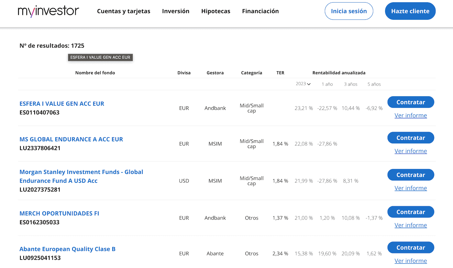Click Contratar for MS GLOBAL ENDURANCE A ACC EUR
453x268 pixels.
pyautogui.click(x=411, y=138)
